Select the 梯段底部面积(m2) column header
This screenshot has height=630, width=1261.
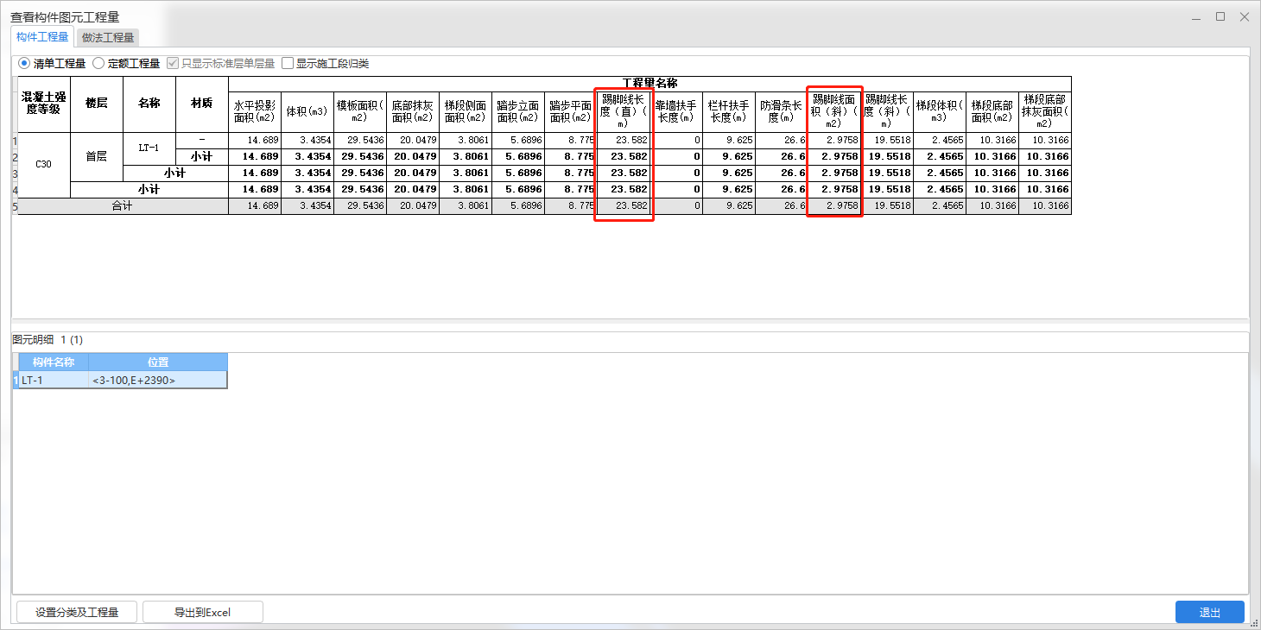tap(992, 111)
